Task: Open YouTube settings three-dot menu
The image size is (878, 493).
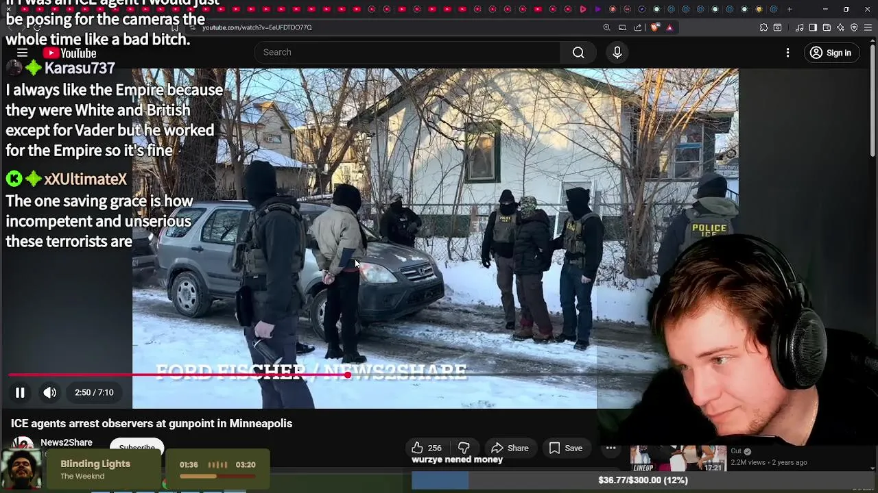Action: [x=787, y=53]
